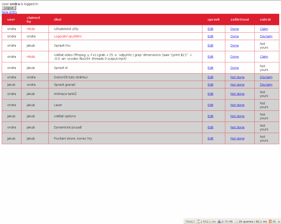Viewport: 281px width, 224px height.
Task: Edit the Dynamické pozadí task
Action: (210, 127)
